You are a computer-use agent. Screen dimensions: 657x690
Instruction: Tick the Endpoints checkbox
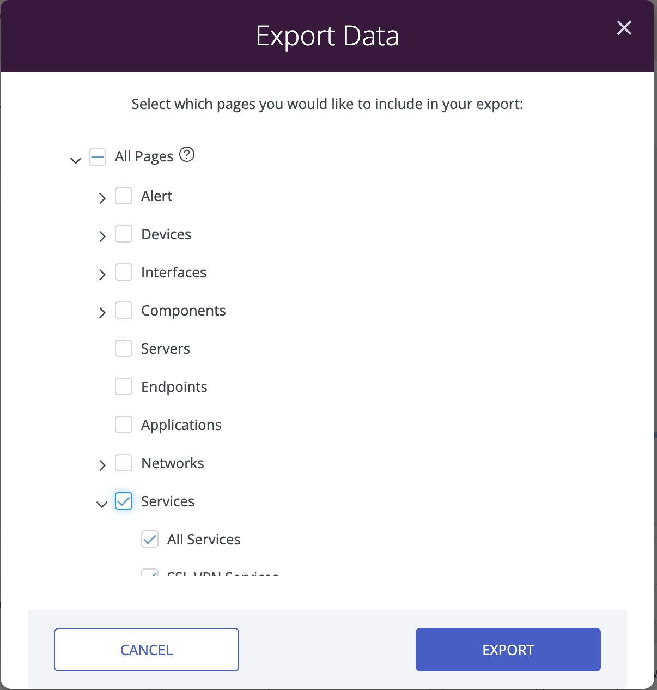tap(124, 386)
